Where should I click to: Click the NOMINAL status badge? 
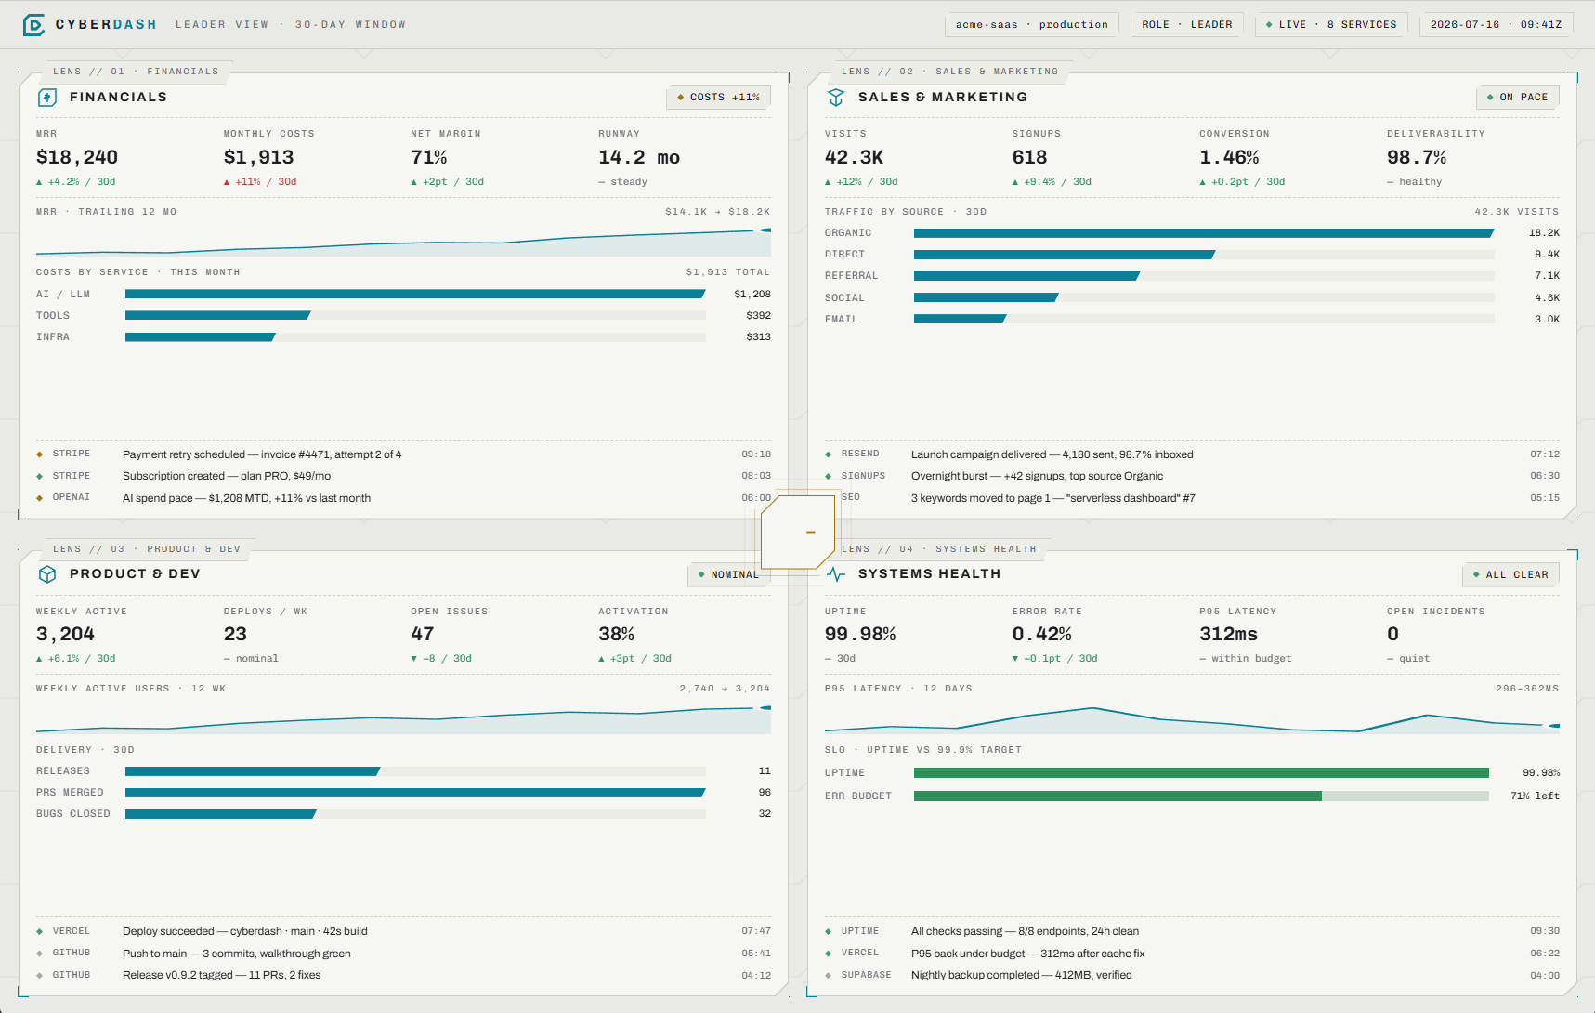(728, 575)
